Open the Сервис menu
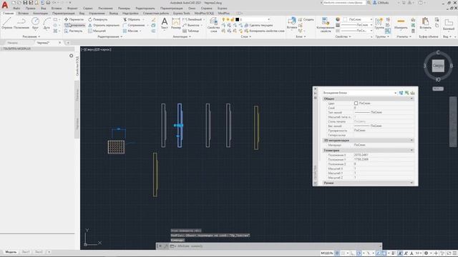Viewport: 458px width, 257px height. pyautogui.click(x=87, y=8)
